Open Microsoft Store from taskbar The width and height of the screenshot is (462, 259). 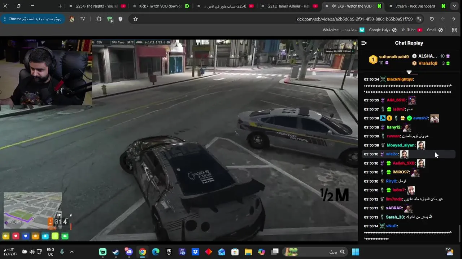235,252
